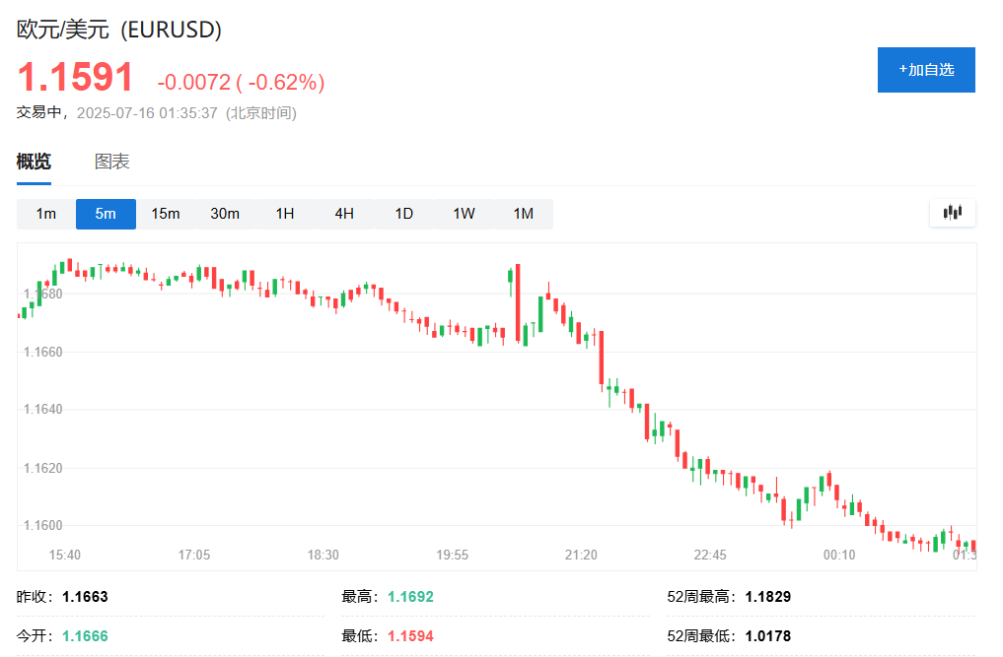Click the 21:20 time axis label

coord(581,555)
